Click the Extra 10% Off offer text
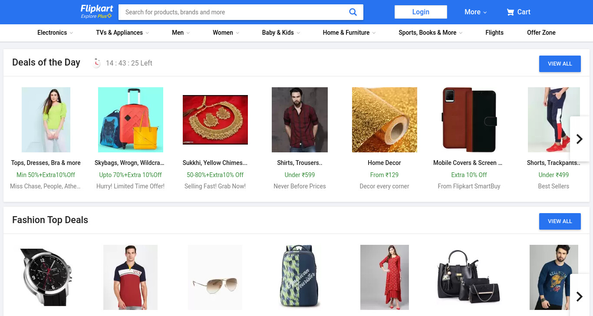The width and height of the screenshot is (593, 316). click(469, 175)
